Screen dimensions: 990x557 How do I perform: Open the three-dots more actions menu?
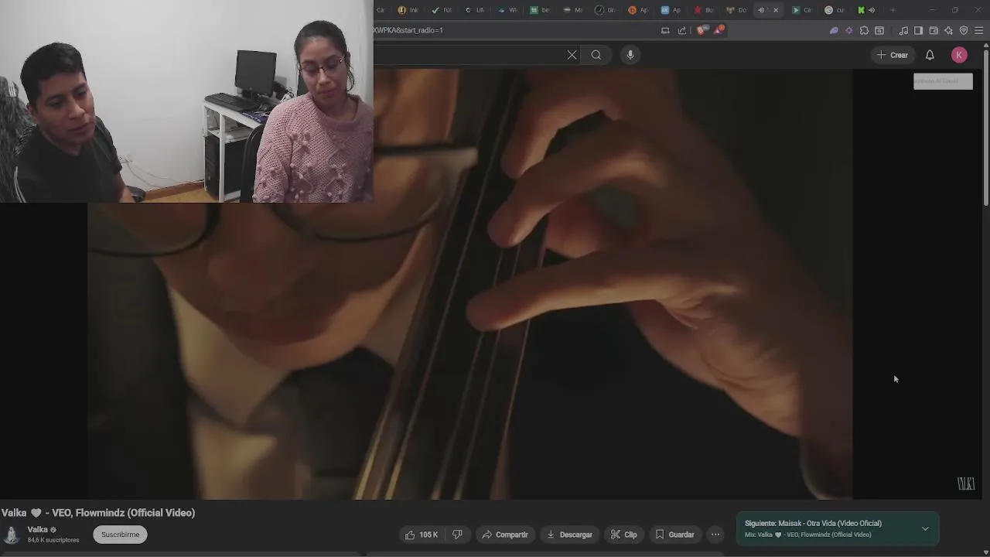point(715,535)
